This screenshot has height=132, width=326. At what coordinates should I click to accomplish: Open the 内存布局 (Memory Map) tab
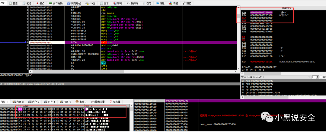56,4
